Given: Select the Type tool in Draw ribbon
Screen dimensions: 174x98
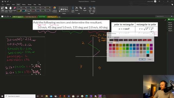Looking at the screenshot, I should 2,9.
